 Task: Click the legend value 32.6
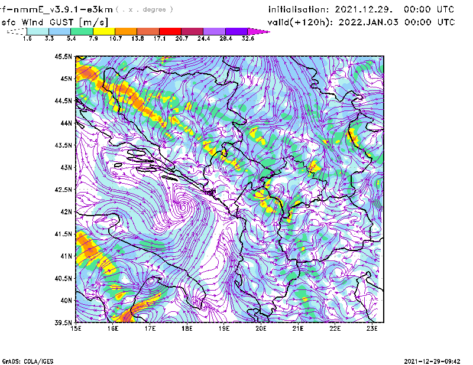(x=248, y=38)
